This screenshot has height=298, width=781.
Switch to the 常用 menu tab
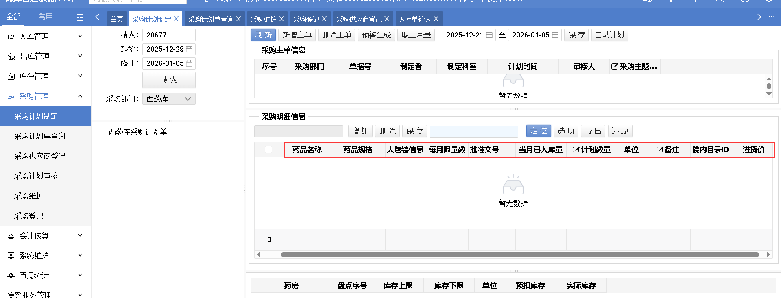45,17
